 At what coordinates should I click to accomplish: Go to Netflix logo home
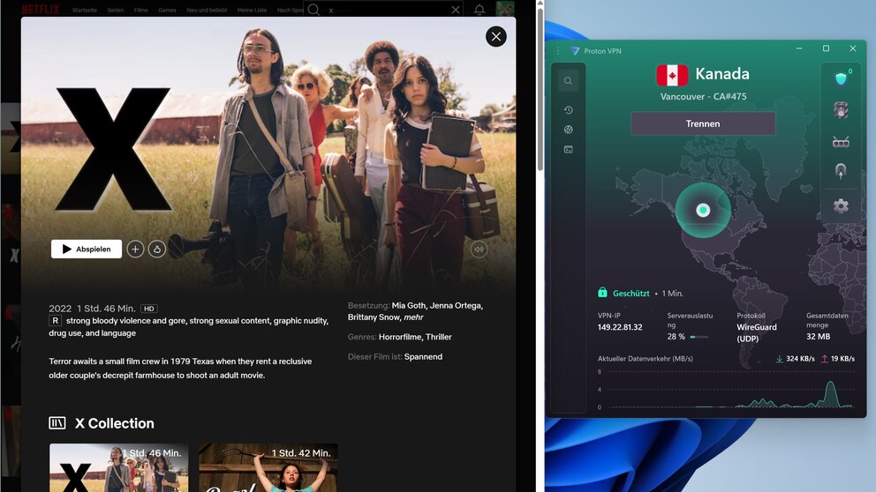click(x=41, y=10)
